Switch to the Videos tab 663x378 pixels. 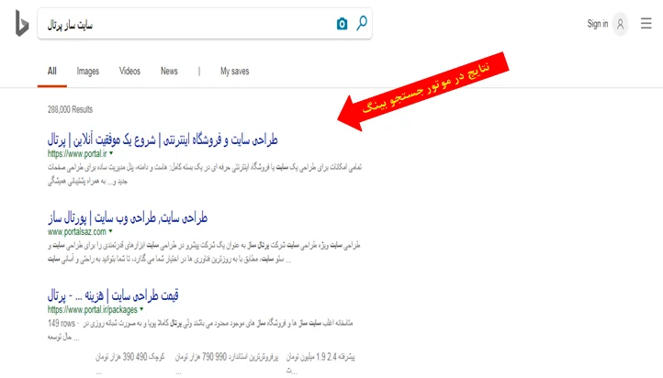(129, 71)
